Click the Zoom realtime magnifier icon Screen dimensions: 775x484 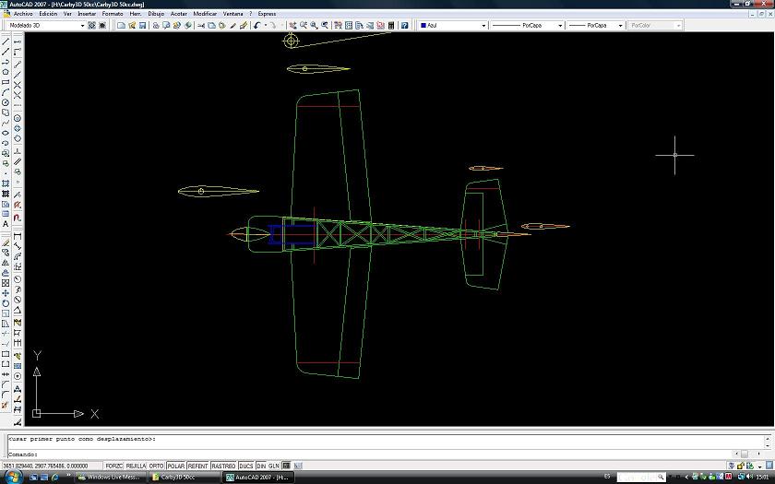[304, 26]
